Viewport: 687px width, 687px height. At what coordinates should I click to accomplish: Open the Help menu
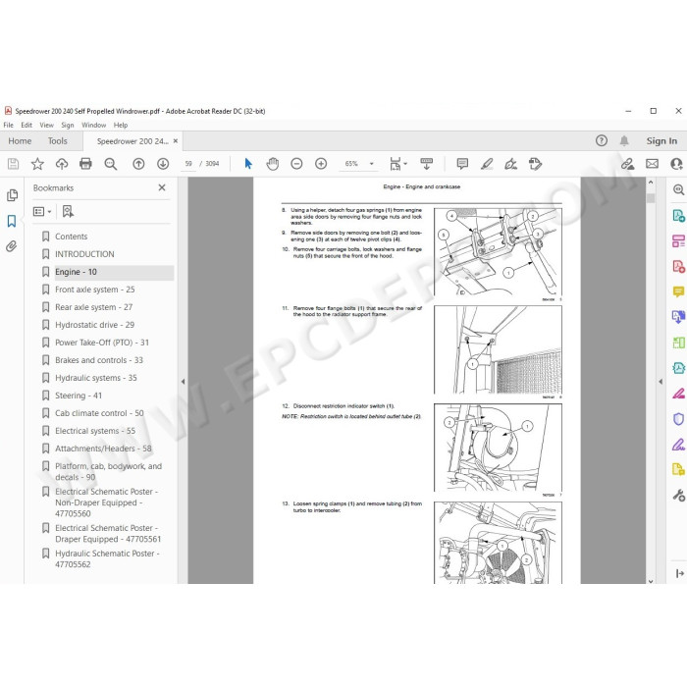coord(121,125)
